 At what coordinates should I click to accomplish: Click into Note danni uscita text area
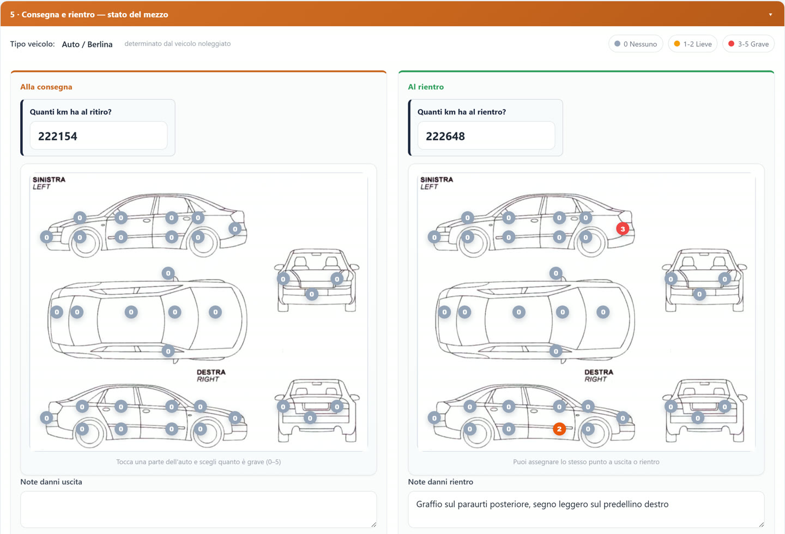click(x=198, y=509)
